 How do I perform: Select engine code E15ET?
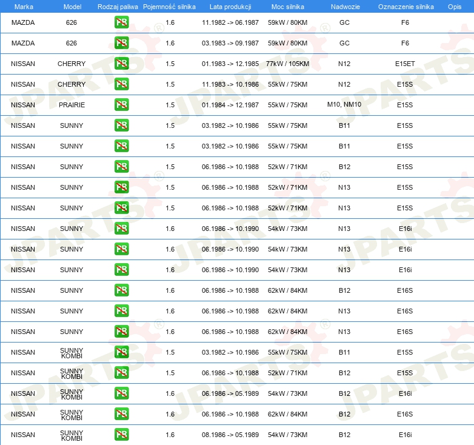click(405, 64)
